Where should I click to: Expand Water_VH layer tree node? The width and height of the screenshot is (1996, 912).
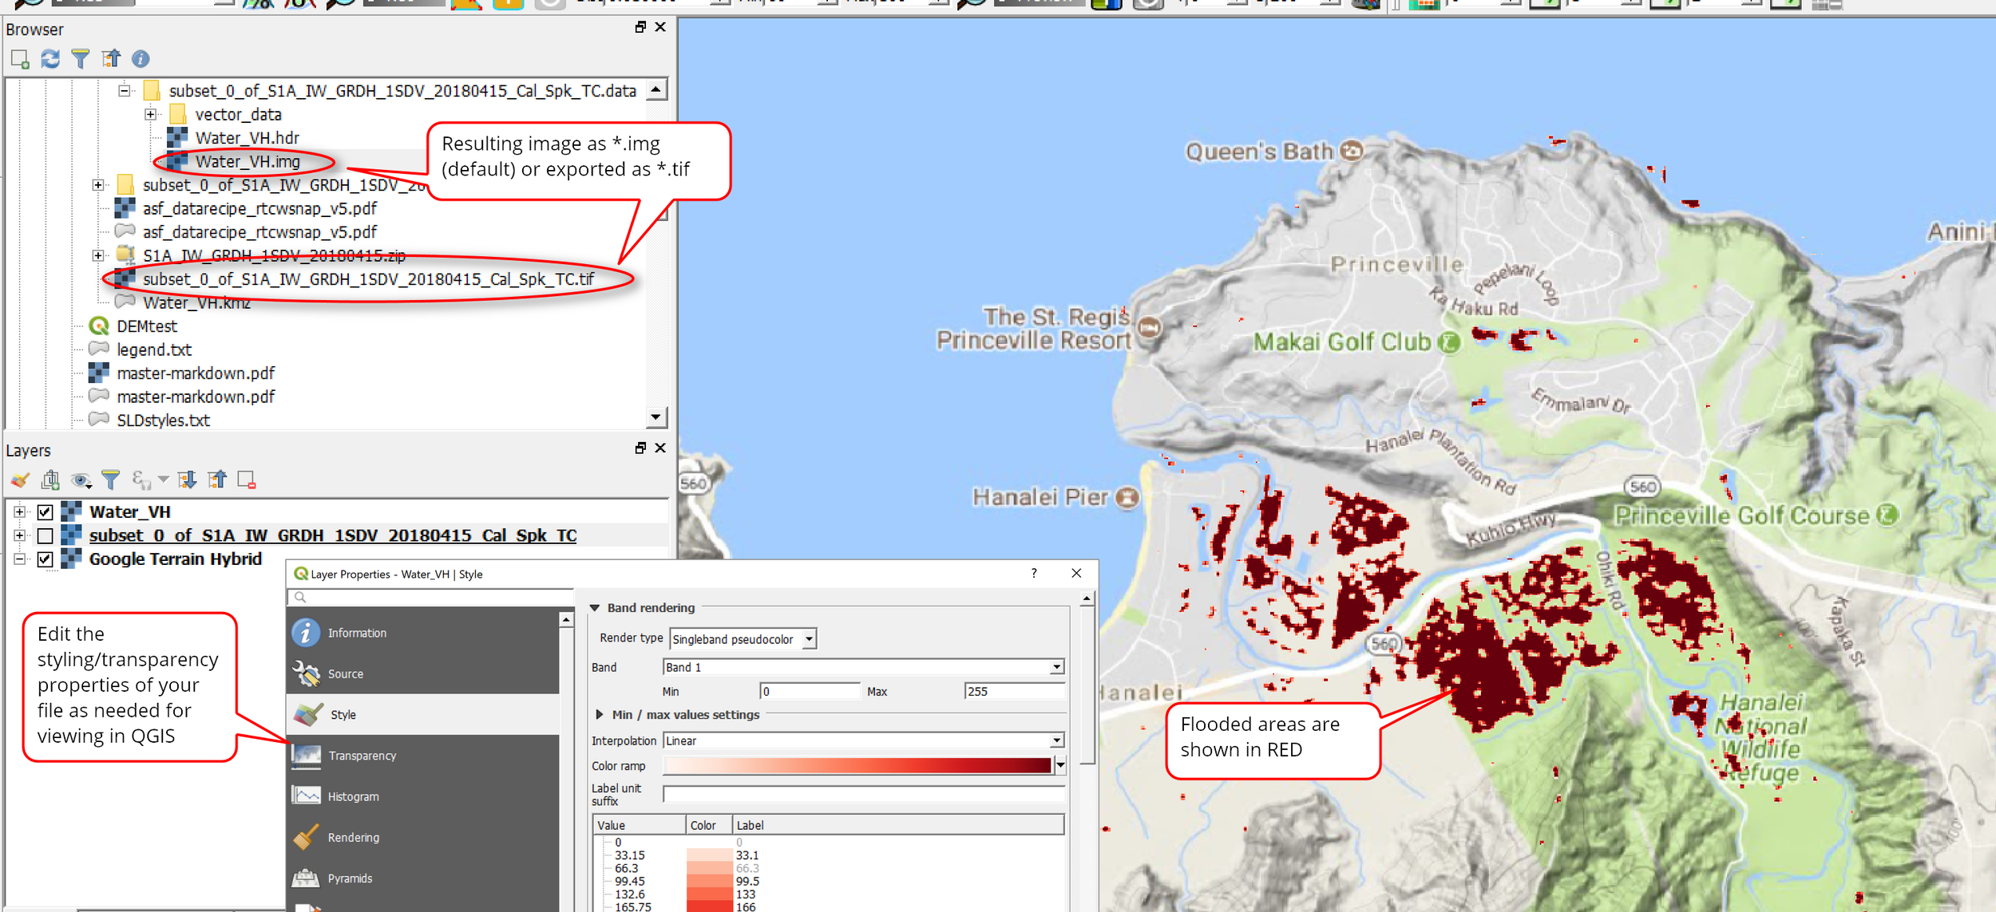(20, 512)
